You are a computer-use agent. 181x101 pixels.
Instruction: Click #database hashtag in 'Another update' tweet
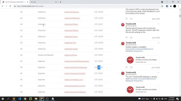(x=130, y=51)
